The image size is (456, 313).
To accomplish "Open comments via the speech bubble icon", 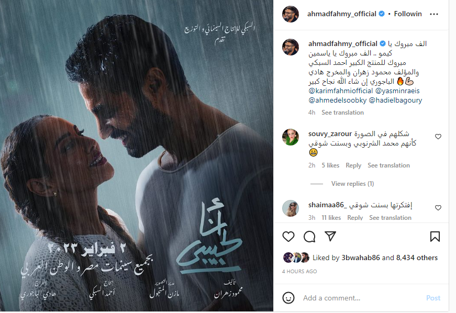I will [x=309, y=237].
